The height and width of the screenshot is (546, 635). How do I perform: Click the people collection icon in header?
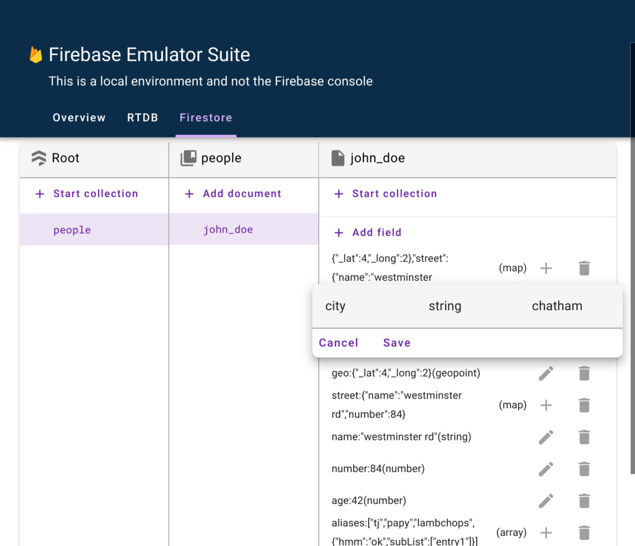click(188, 158)
